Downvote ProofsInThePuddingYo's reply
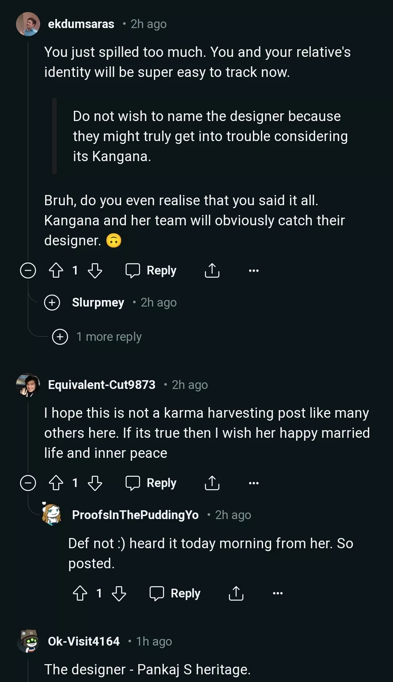The image size is (393, 682). [x=119, y=593]
